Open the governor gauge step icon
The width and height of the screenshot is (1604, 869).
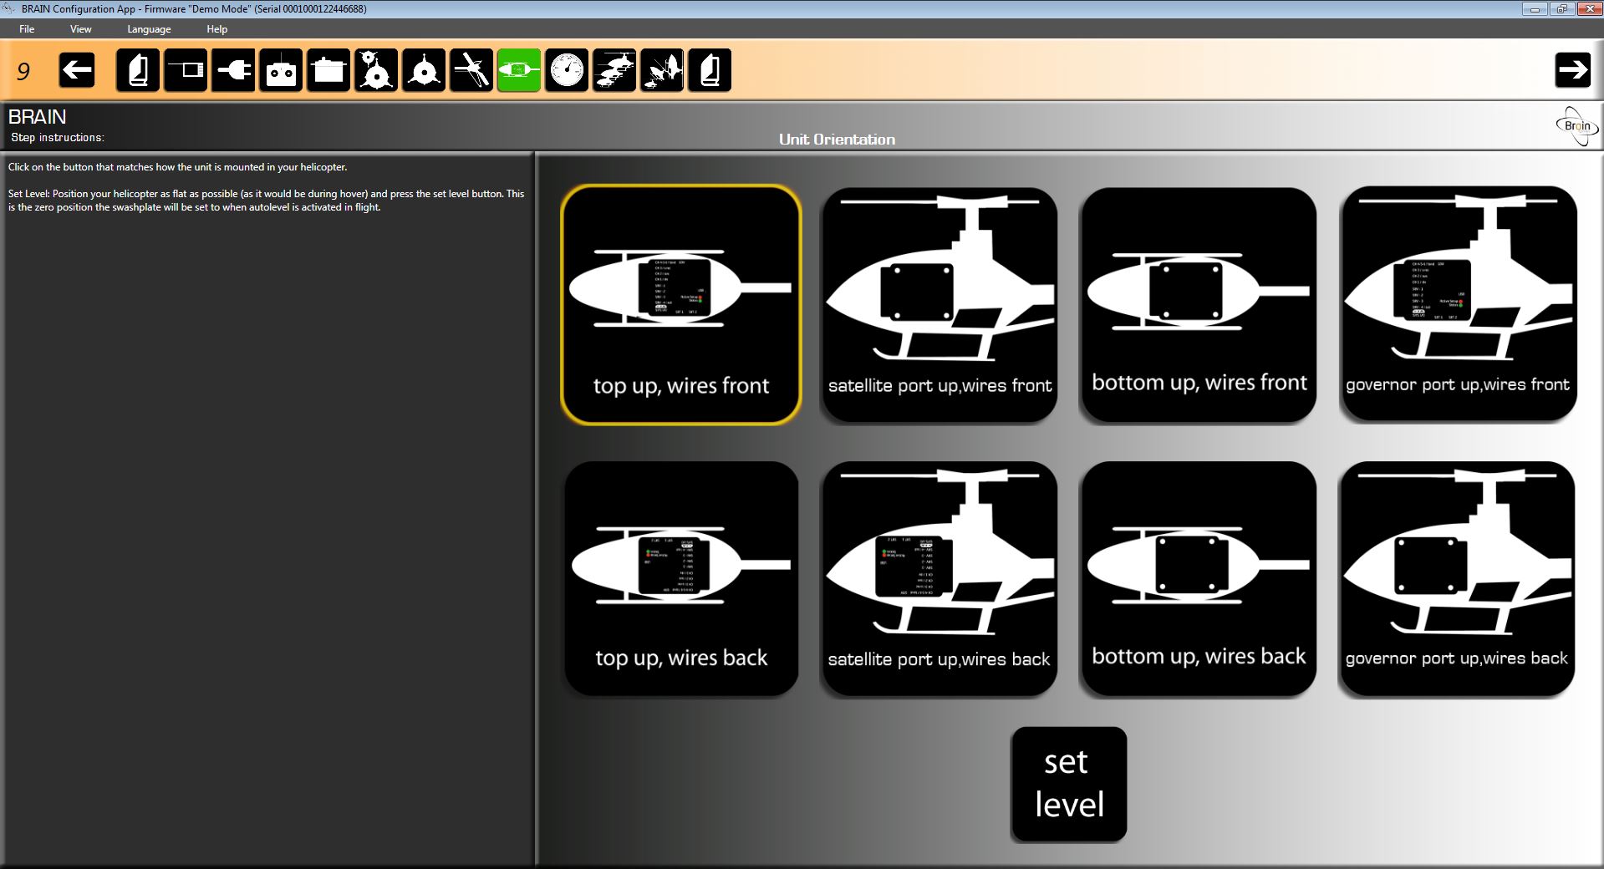pos(567,70)
